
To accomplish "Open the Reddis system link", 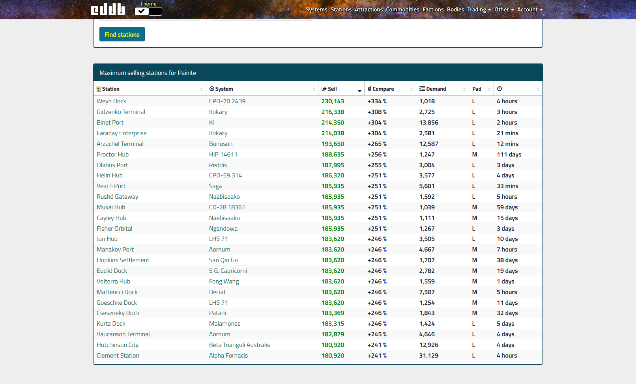I will click(x=218, y=165).
